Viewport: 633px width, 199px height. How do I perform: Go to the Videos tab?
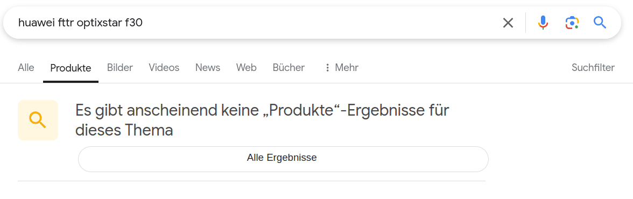pyautogui.click(x=164, y=67)
